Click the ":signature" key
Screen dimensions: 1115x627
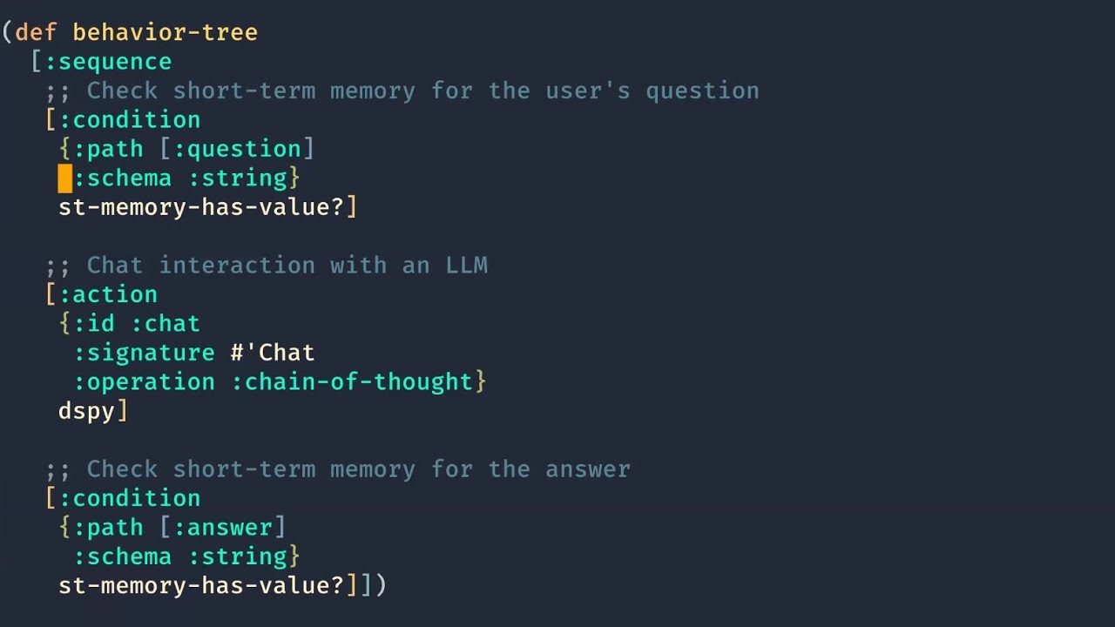click(x=144, y=353)
